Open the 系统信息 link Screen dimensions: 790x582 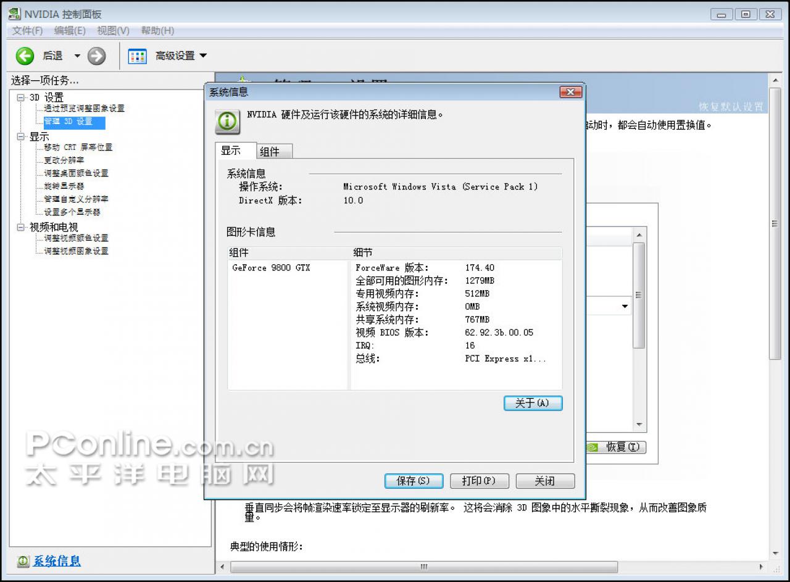tap(57, 561)
